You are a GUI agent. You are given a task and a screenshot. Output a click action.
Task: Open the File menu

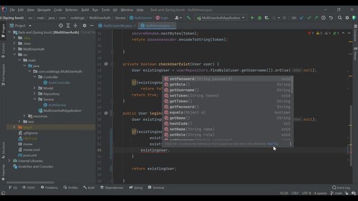12,10
